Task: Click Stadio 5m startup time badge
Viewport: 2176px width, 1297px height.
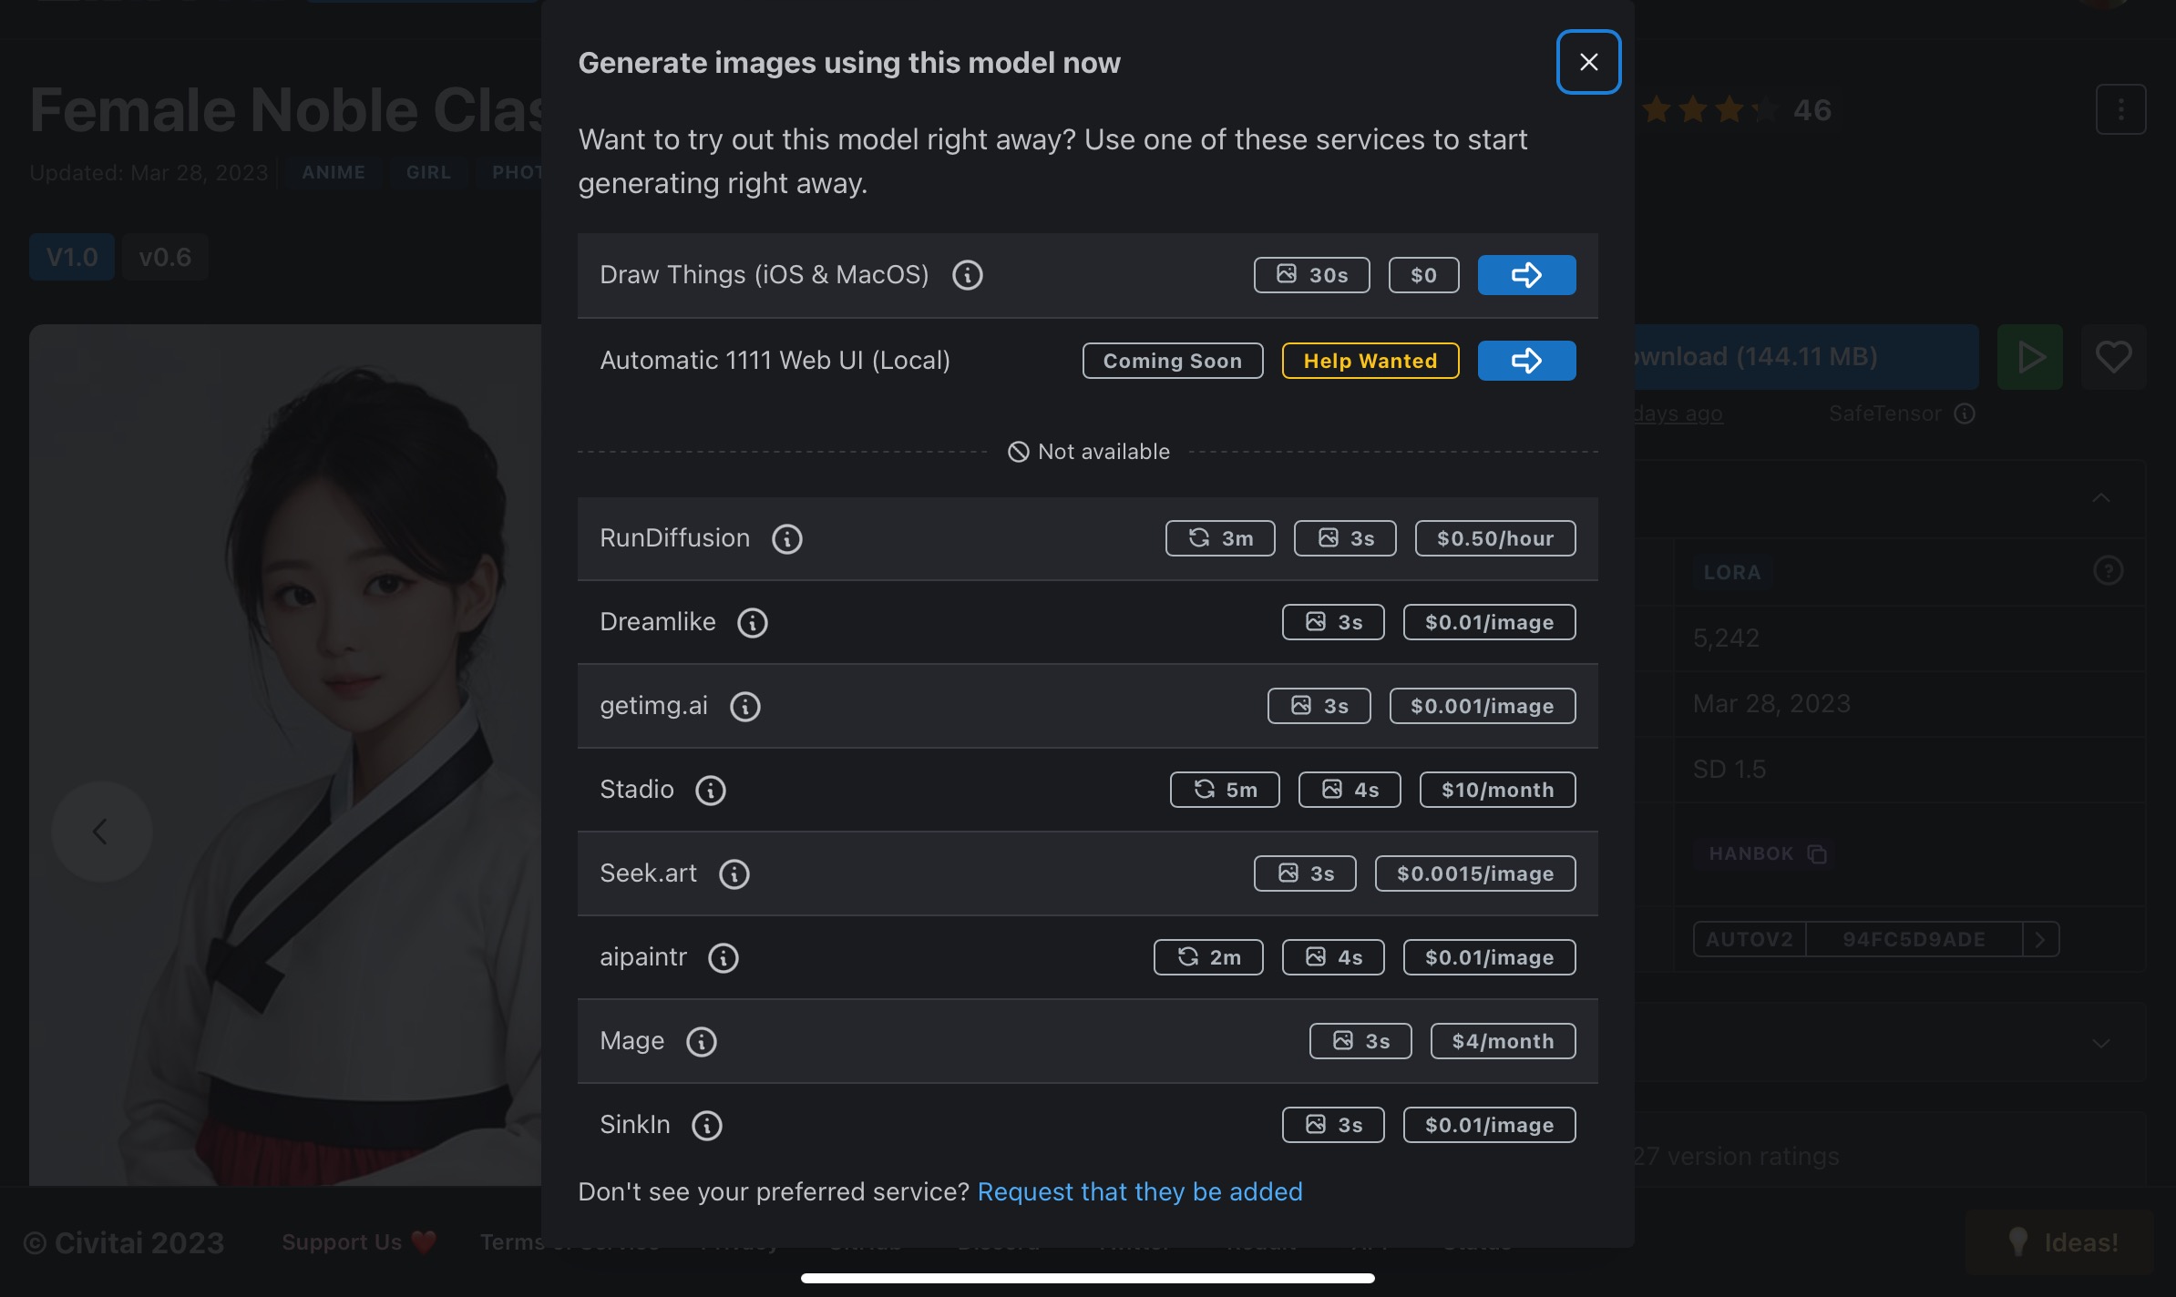Action: (x=1225, y=790)
